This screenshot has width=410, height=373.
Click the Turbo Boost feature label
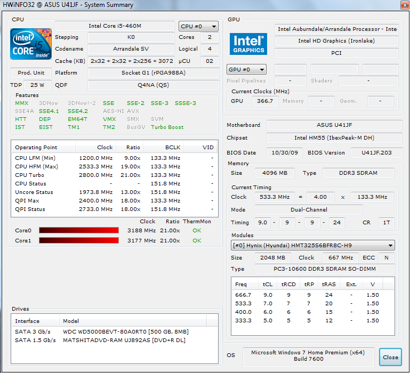point(167,127)
